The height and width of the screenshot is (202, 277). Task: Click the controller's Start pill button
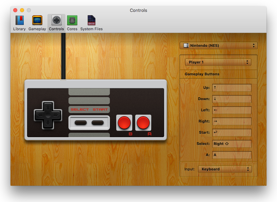pyautogui.click(x=98, y=123)
